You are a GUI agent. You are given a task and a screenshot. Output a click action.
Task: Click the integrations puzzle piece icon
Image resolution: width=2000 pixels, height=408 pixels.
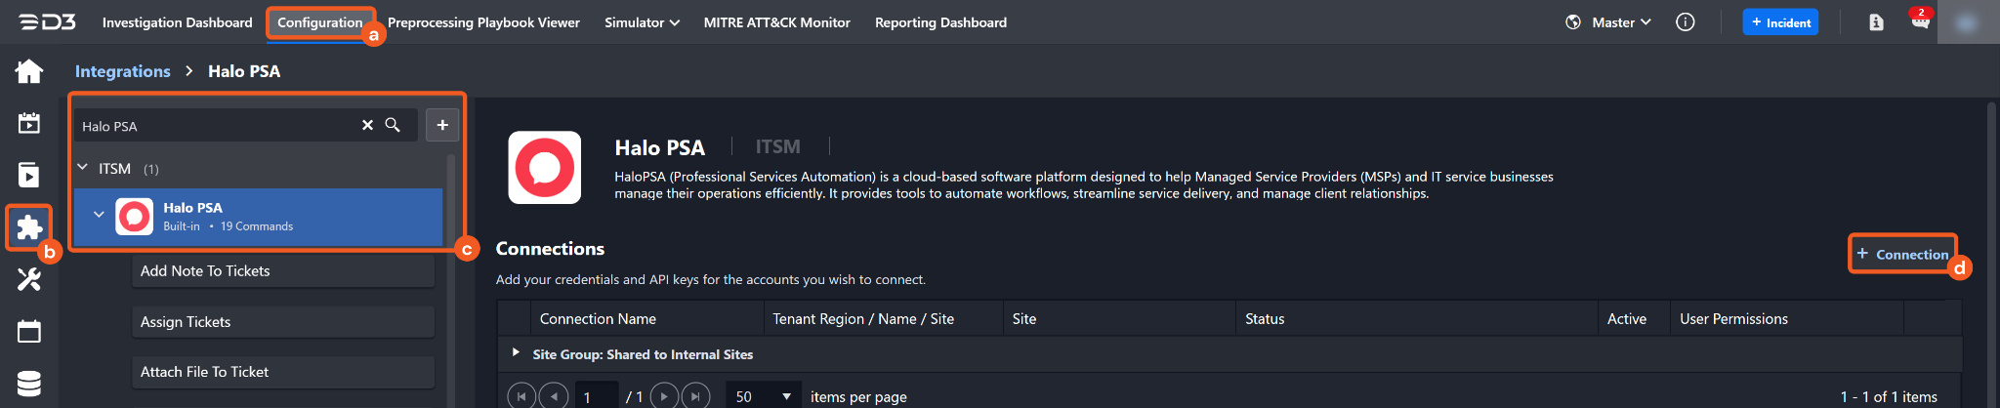click(29, 227)
